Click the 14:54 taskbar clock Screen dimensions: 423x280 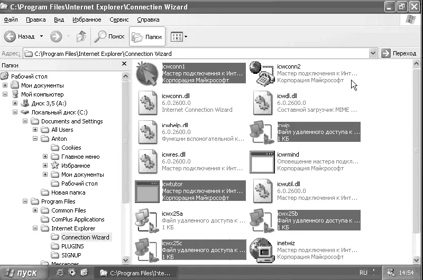[406, 273]
